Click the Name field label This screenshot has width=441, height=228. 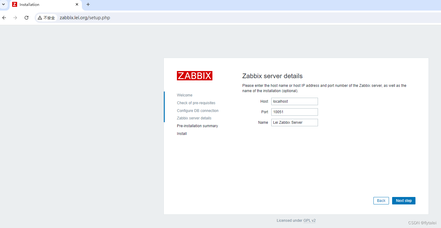point(263,123)
